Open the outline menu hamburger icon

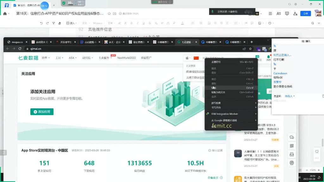tap(270, 13)
